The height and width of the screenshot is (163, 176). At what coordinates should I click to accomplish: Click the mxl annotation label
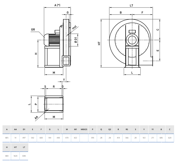(x=75, y=28)
